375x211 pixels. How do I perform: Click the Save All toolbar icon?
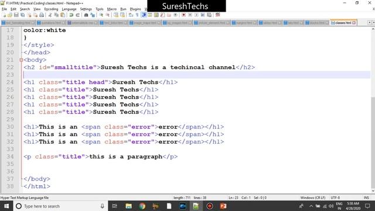pyautogui.click(x=23, y=15)
